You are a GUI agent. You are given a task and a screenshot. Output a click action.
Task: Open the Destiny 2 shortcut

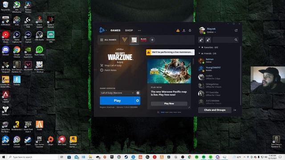point(6,111)
